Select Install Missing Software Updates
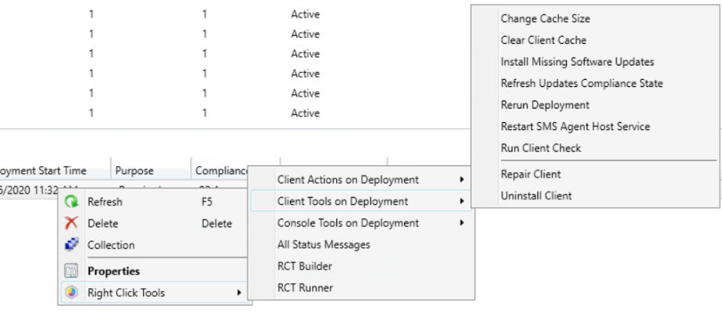The height and width of the screenshot is (320, 722). tap(595, 61)
